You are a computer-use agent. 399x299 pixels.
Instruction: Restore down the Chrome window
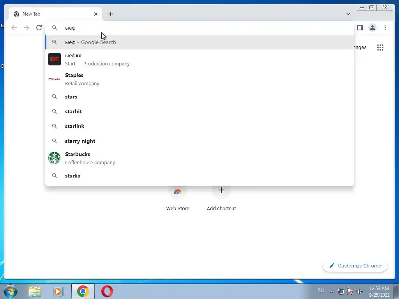tap(372, 8)
